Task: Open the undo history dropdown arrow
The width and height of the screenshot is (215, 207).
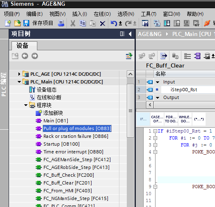Action: pyautogui.click(x=120, y=23)
